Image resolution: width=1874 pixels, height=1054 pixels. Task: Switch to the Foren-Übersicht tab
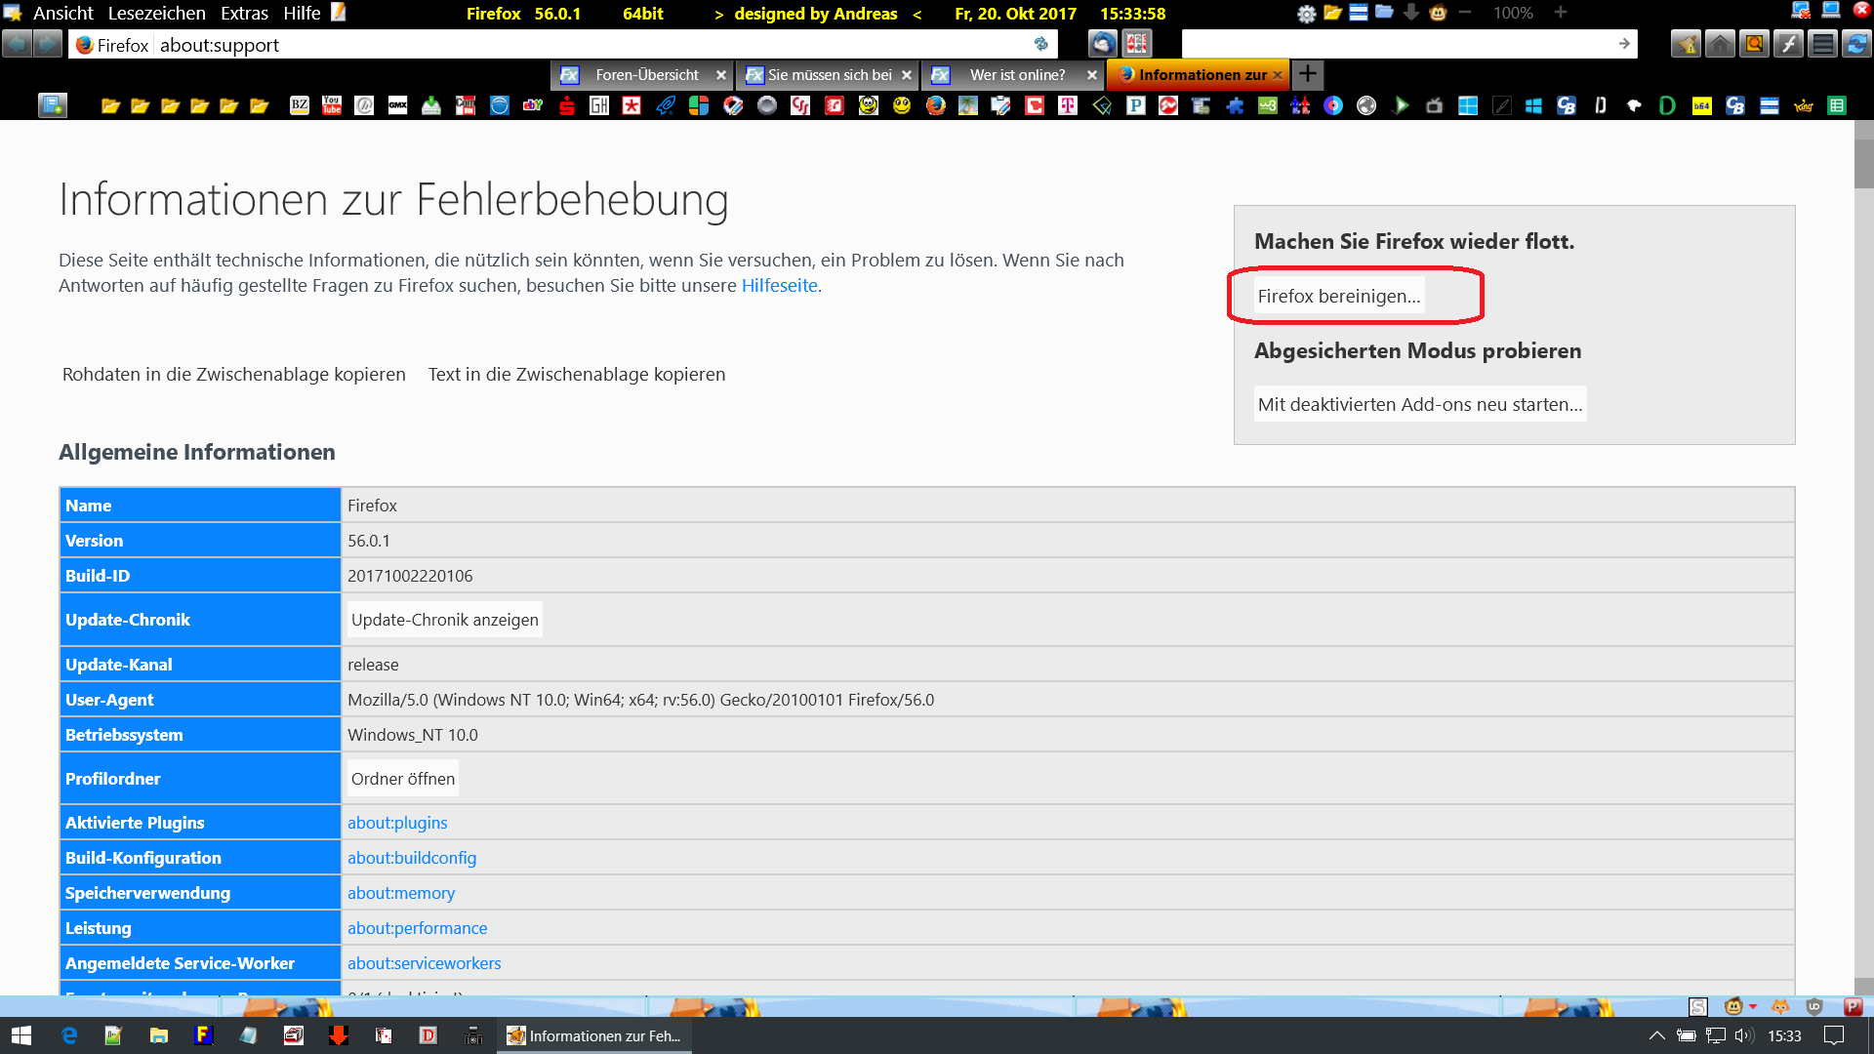[x=646, y=75]
